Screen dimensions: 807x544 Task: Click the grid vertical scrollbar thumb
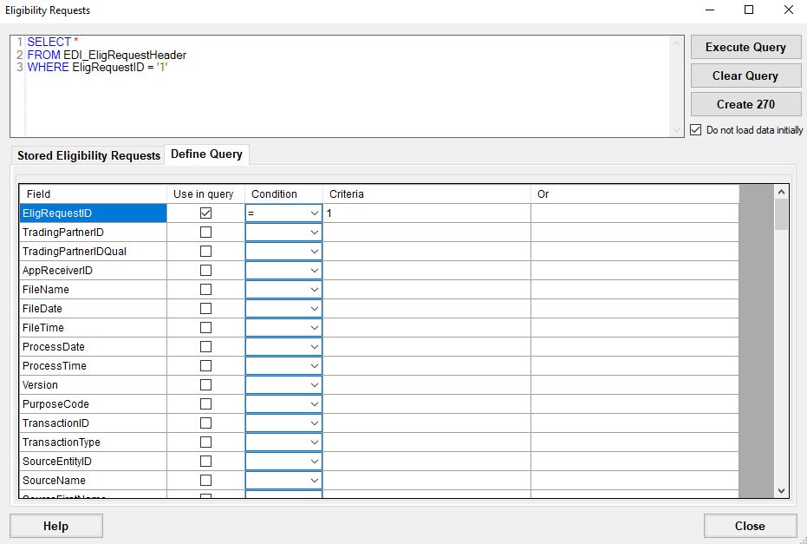tap(781, 214)
